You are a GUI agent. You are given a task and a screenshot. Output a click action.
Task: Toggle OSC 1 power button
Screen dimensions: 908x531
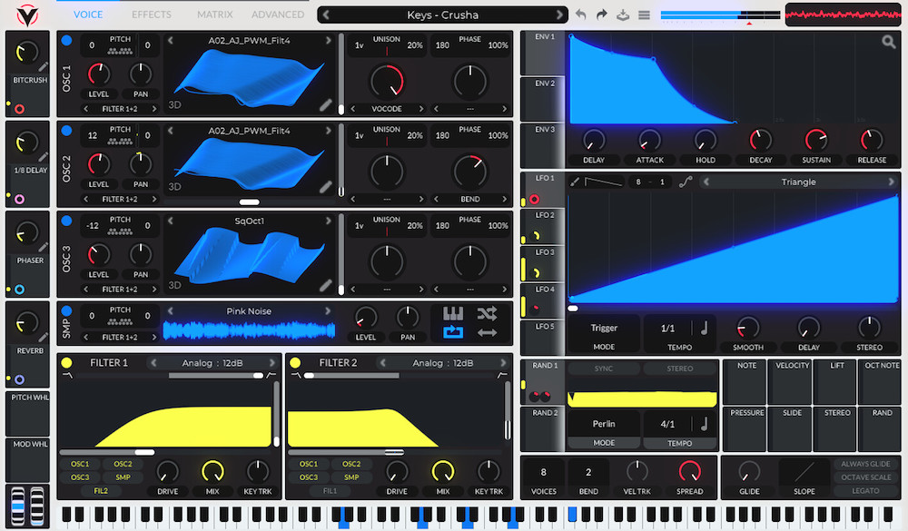[66, 40]
